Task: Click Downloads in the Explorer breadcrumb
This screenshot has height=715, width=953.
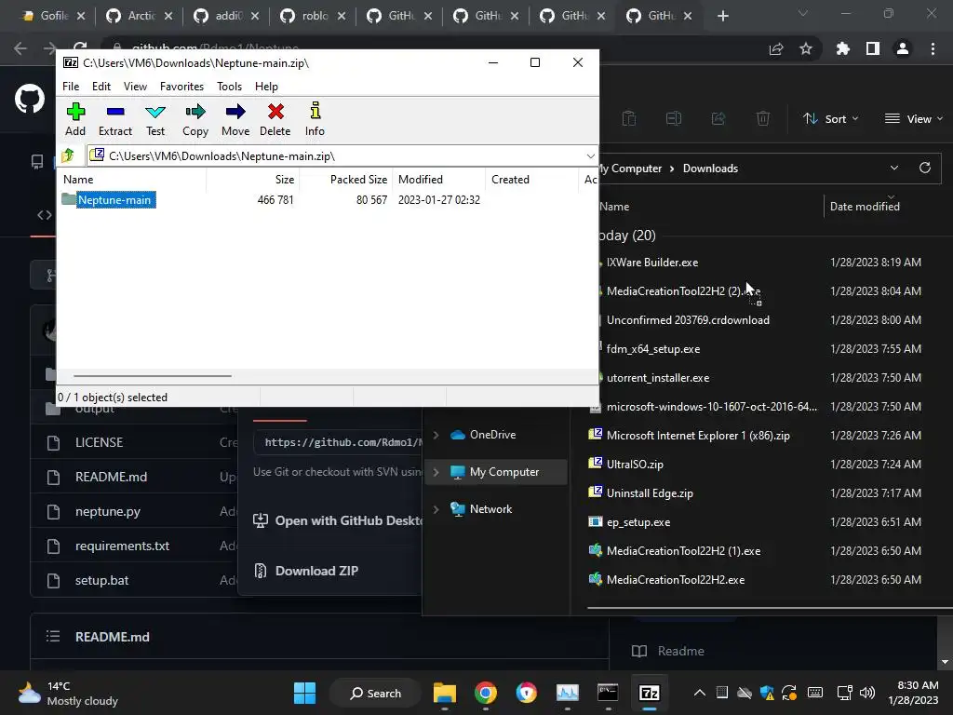Action: point(710,169)
